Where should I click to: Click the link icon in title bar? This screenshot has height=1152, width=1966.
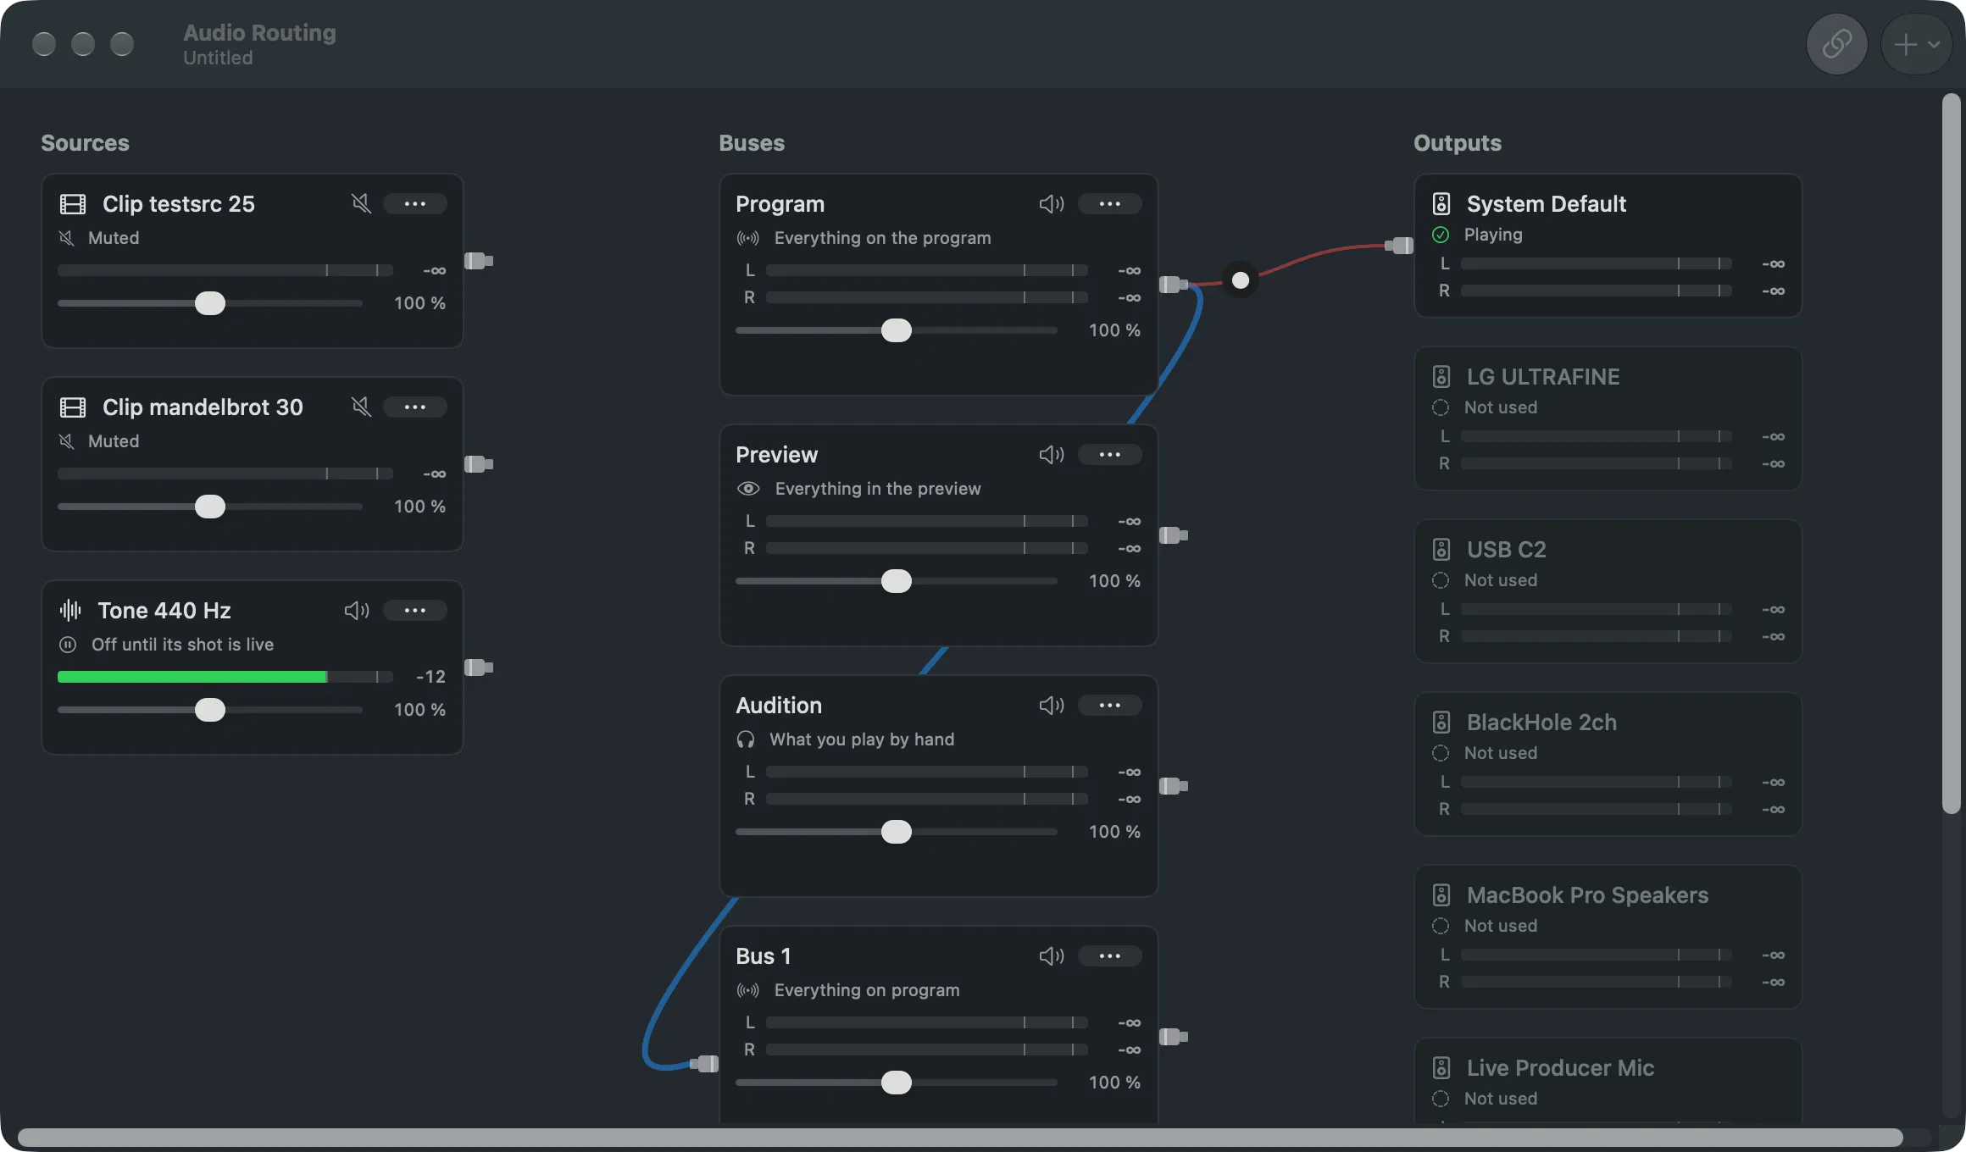click(1836, 44)
